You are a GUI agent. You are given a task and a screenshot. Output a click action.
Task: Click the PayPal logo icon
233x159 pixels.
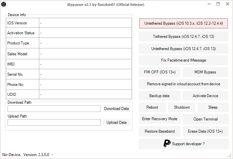[167, 144]
